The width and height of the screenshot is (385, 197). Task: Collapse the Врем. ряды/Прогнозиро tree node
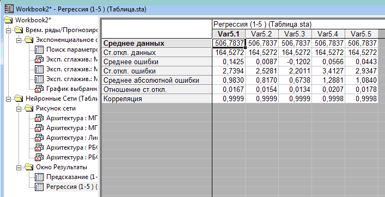(9, 30)
